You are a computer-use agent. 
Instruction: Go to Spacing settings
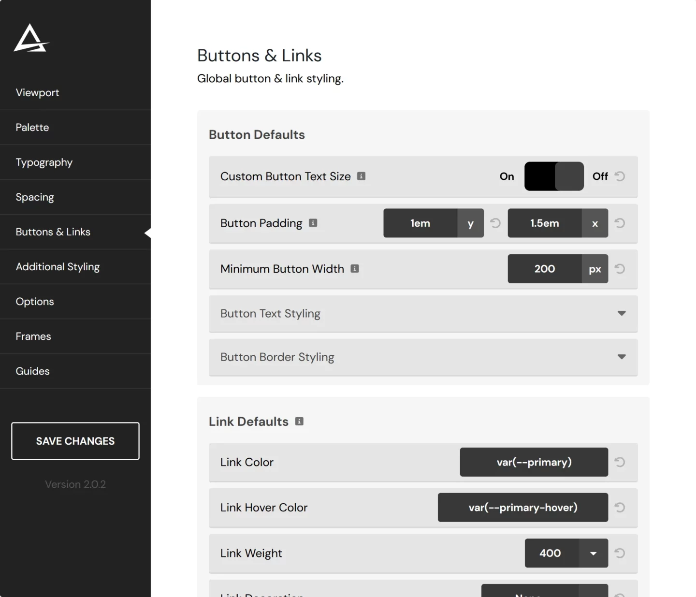click(75, 197)
